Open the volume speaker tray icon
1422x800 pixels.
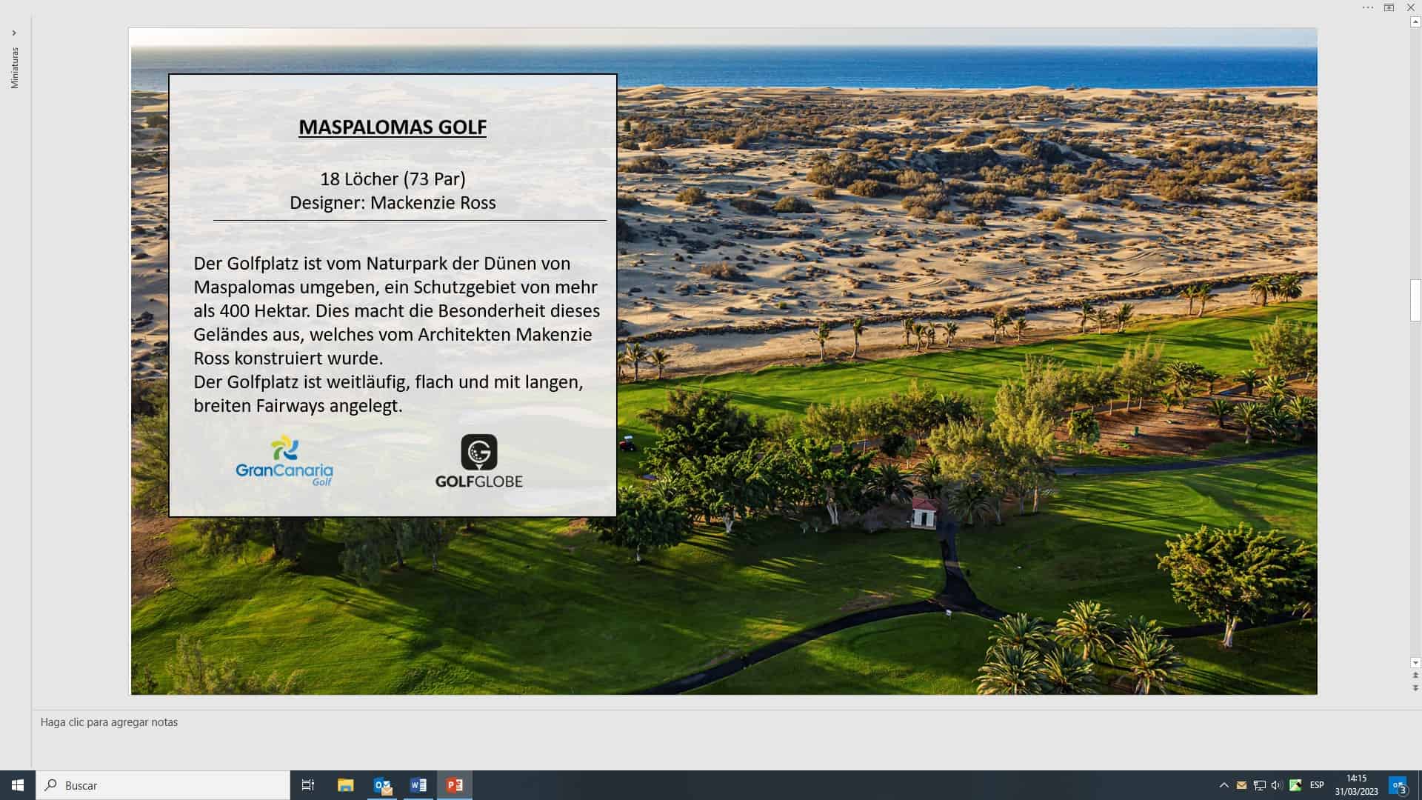click(1277, 785)
